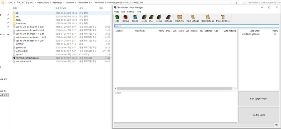
Task: Click the common breadcrumb in address bar
Action: [69, 3]
